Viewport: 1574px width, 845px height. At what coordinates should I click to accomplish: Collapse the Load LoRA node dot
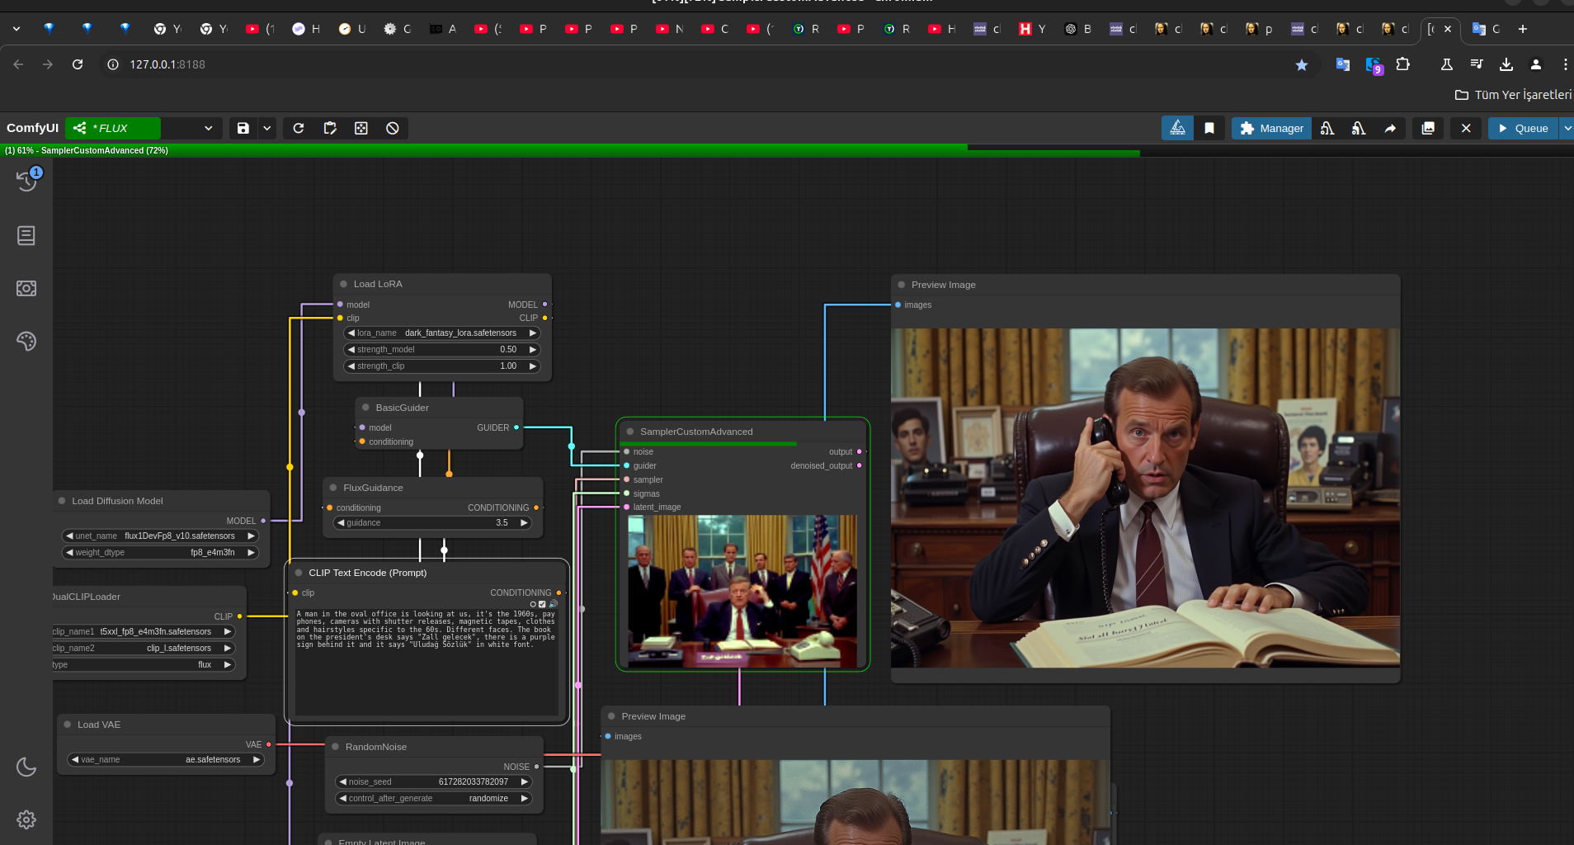[344, 284]
